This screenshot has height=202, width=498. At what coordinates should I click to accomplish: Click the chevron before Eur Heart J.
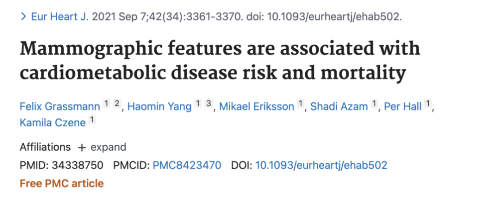pyautogui.click(x=23, y=16)
